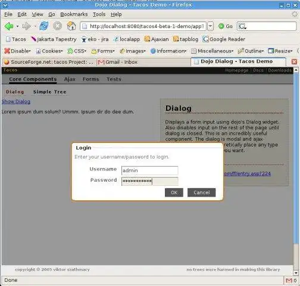Open the Dialog sub-navigation item

15,92
